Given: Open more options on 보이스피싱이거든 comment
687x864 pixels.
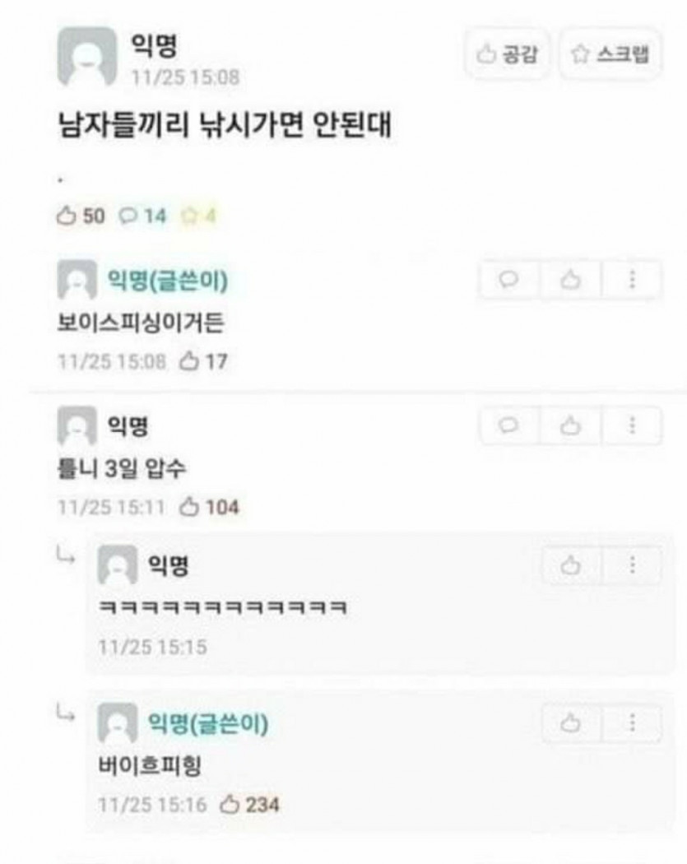Looking at the screenshot, I should coord(632,280).
